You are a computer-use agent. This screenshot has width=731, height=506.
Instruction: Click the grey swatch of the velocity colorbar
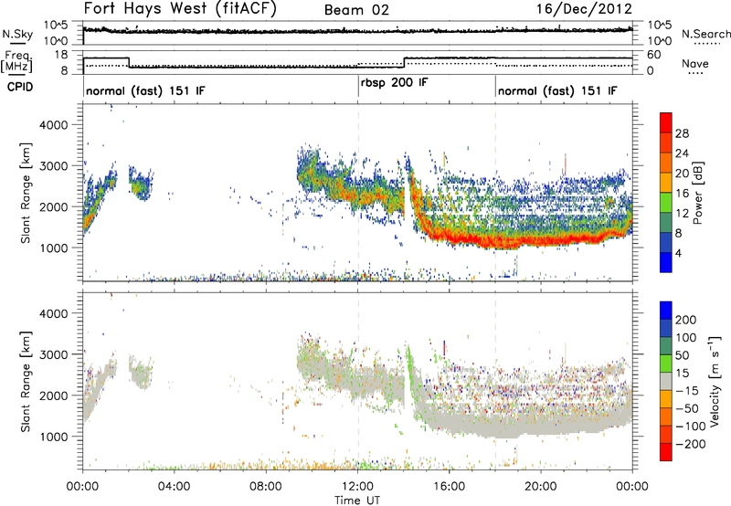point(666,381)
